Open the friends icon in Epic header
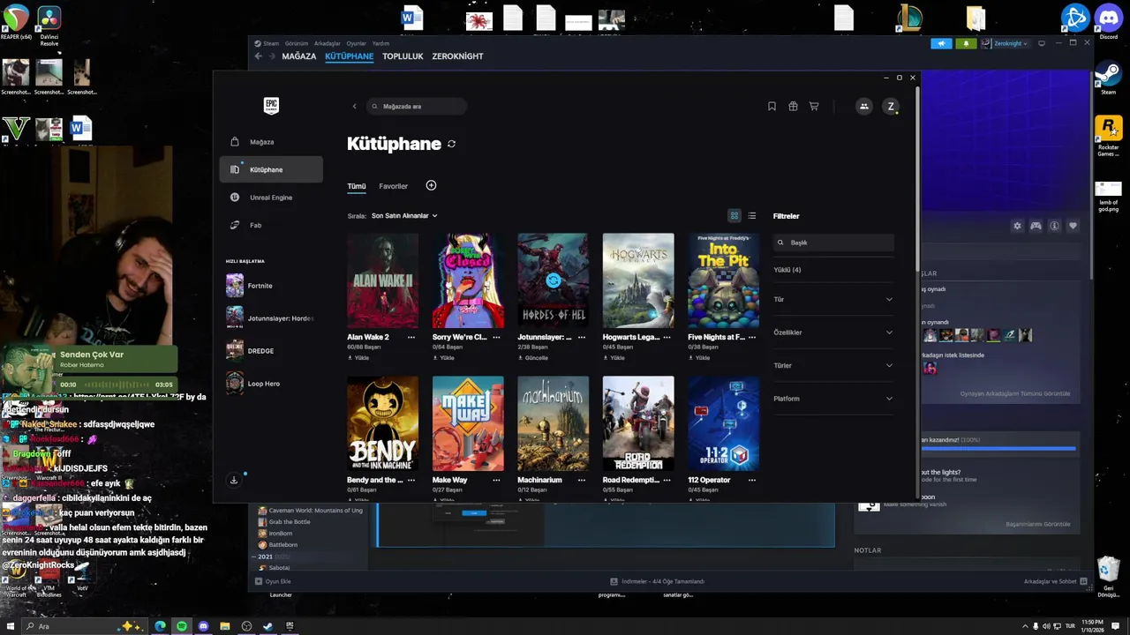1130x635 pixels. click(864, 107)
